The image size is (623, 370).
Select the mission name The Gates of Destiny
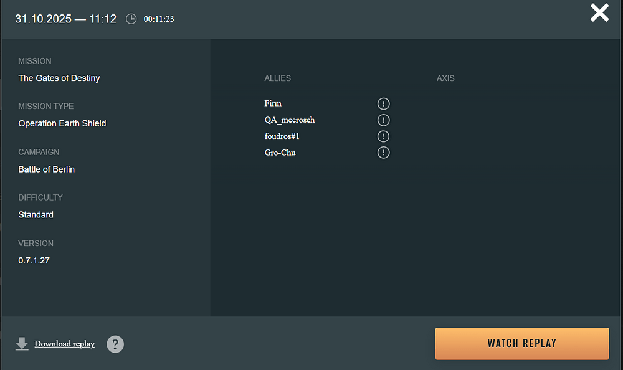[x=59, y=78]
